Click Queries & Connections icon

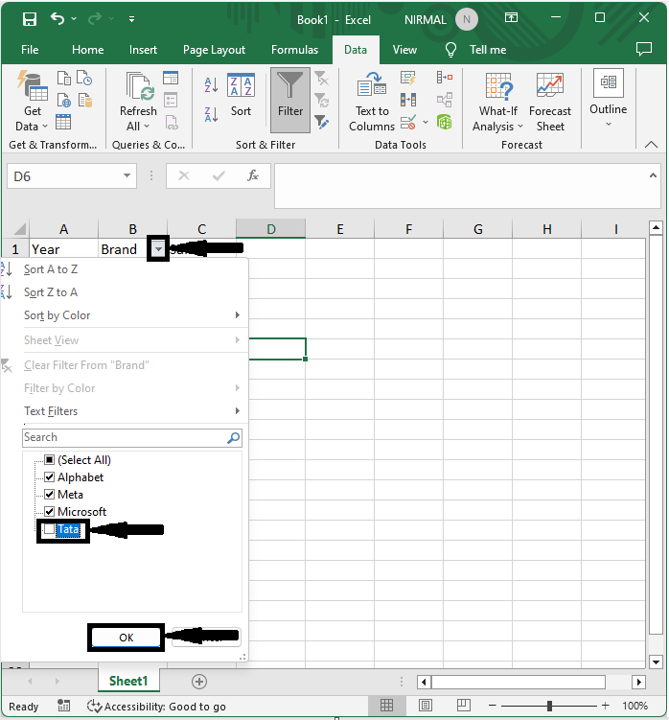171,78
